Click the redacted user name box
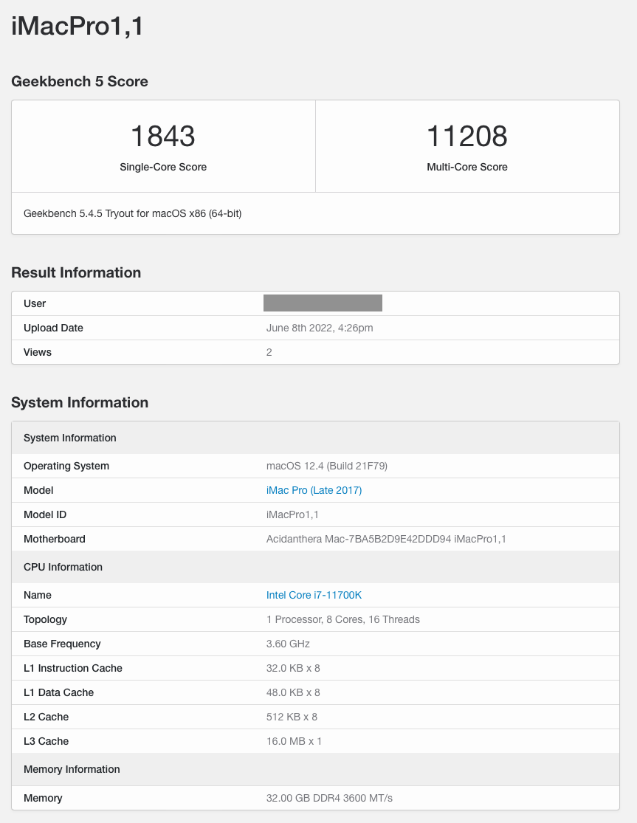 coord(323,303)
